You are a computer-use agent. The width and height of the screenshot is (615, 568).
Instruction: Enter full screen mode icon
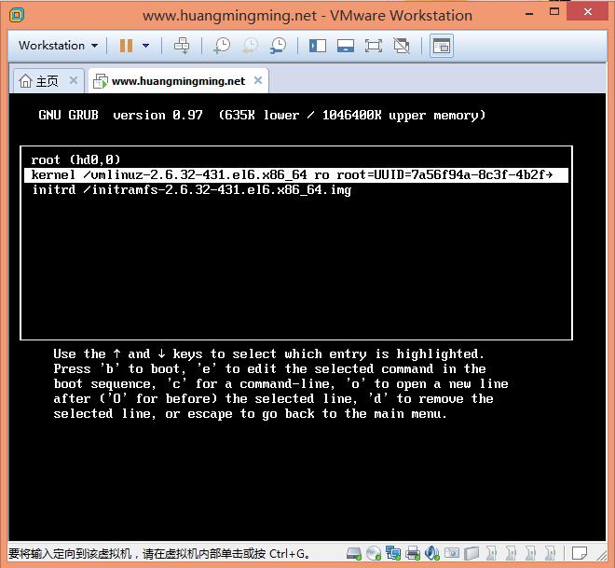pos(374,46)
